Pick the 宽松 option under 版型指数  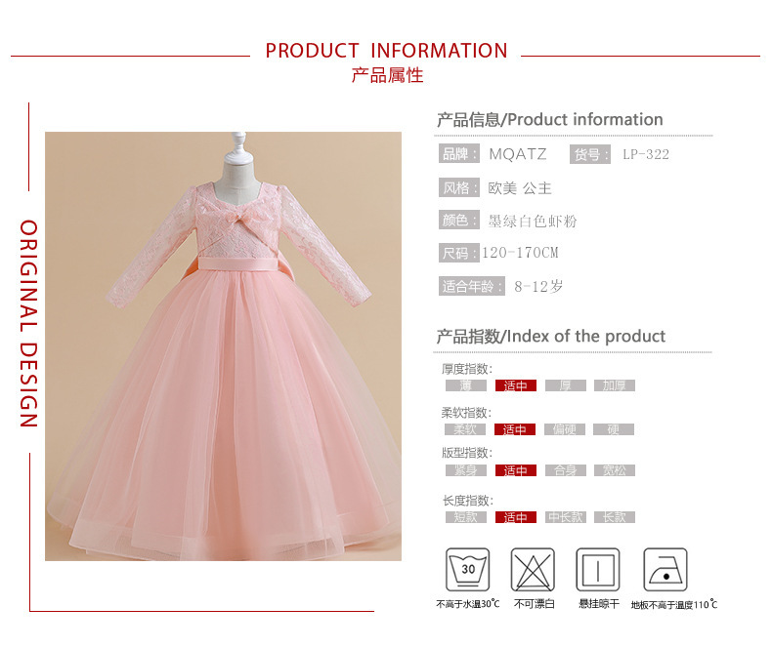(x=614, y=470)
